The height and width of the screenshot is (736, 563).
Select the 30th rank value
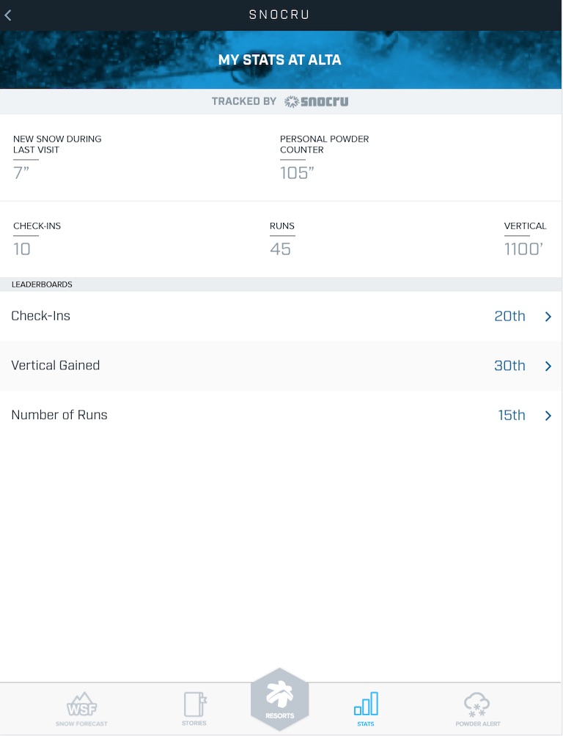509,366
